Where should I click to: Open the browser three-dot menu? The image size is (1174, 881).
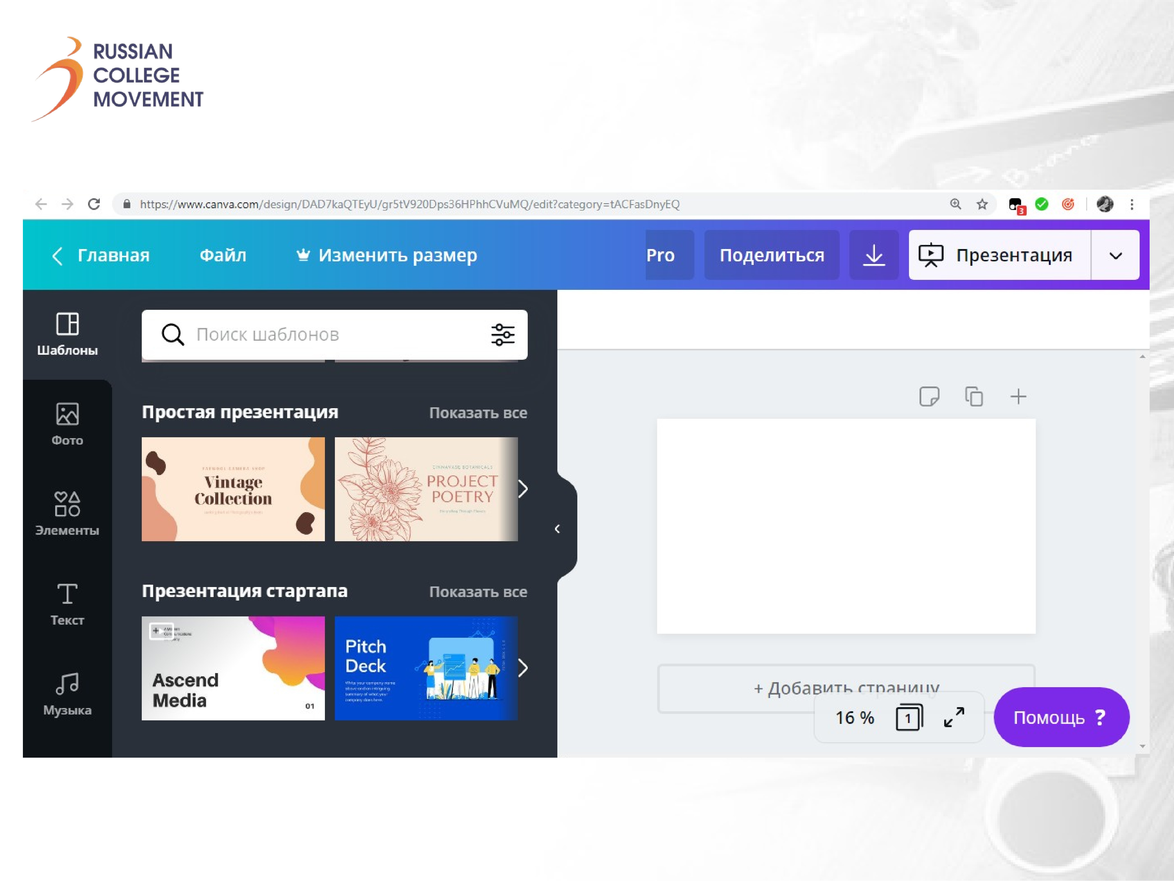coord(1132,204)
